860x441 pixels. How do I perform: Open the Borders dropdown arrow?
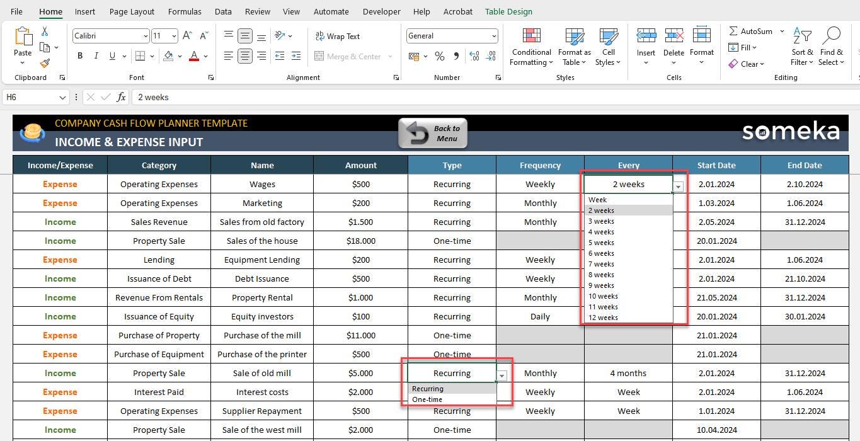coord(151,55)
